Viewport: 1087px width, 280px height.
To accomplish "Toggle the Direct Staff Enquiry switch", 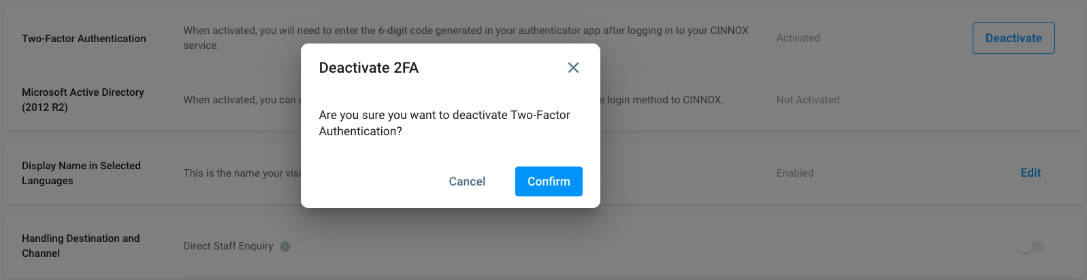I will [x=1030, y=247].
